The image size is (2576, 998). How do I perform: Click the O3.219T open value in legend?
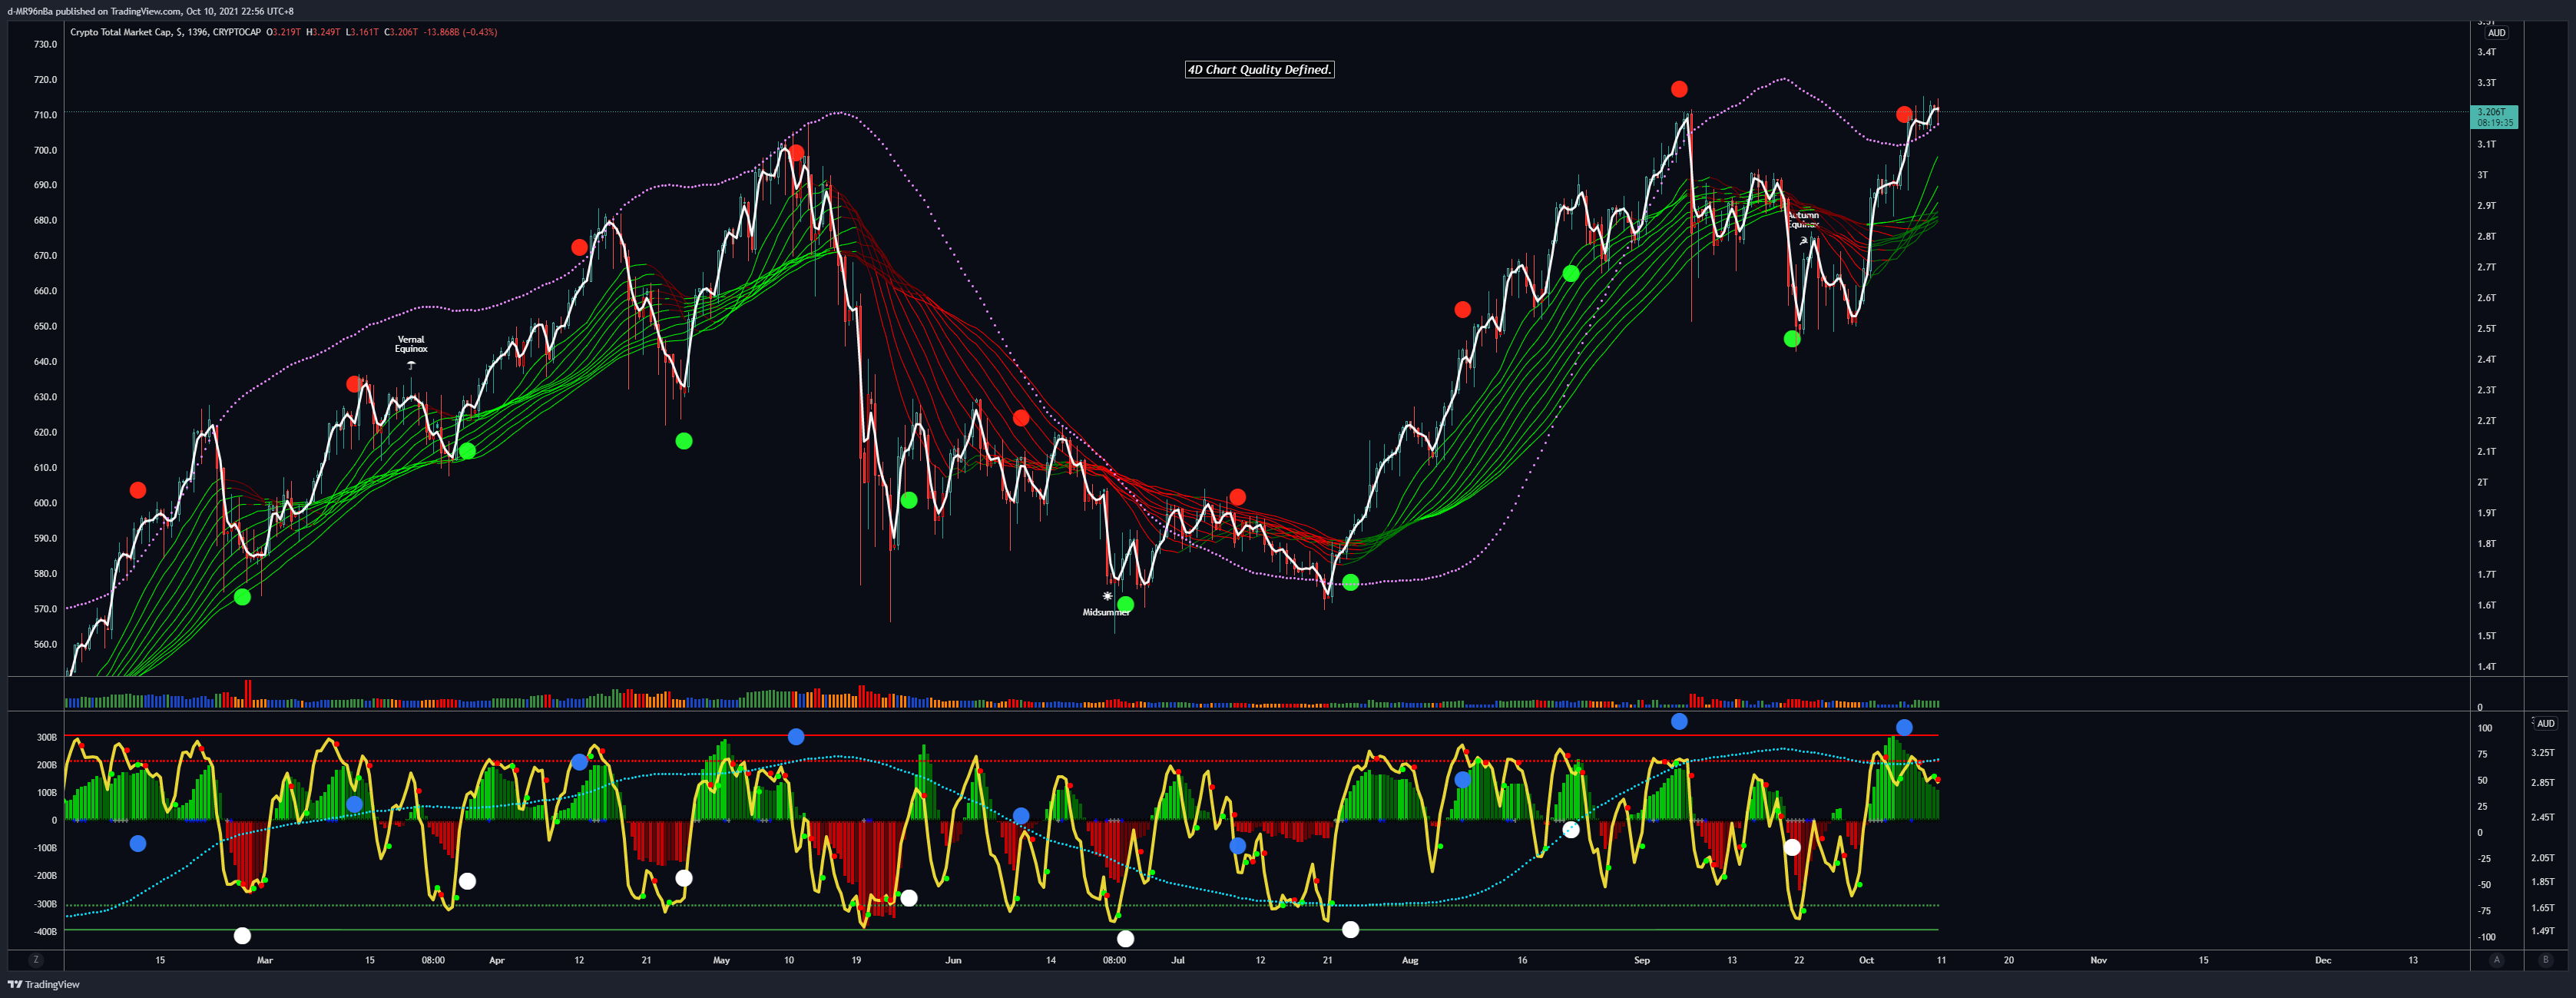(283, 32)
